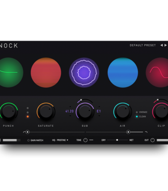Select the previous preset arrow
Image resolution: width=168 pixels, height=191 pixels.
(162, 45)
